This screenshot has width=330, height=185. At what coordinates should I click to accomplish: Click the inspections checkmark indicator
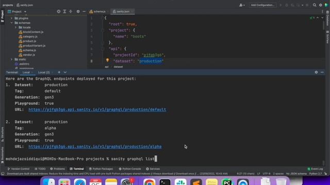click(312, 18)
